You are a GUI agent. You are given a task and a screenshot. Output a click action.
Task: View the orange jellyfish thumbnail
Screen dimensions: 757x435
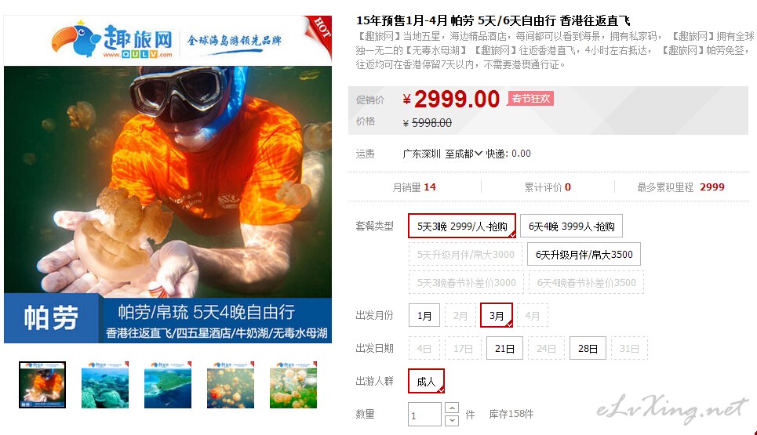coord(231,385)
